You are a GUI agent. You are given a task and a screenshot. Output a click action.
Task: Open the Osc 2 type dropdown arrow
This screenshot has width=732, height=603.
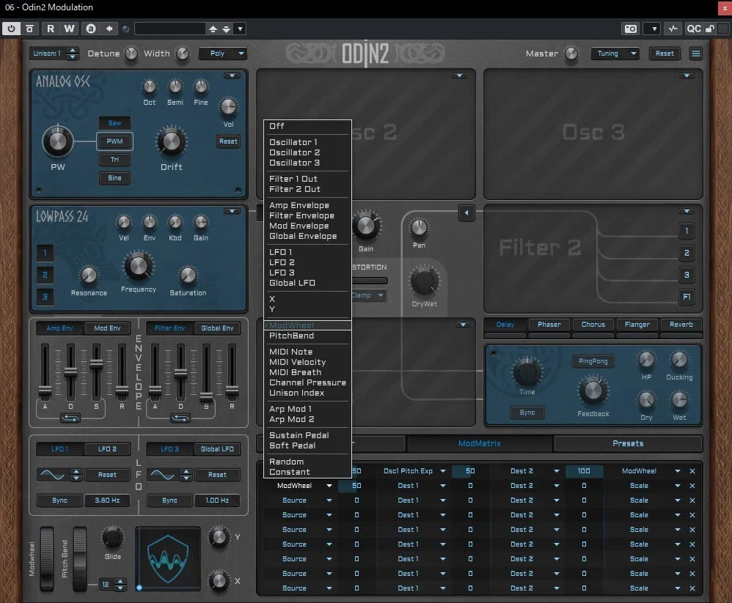pos(459,75)
